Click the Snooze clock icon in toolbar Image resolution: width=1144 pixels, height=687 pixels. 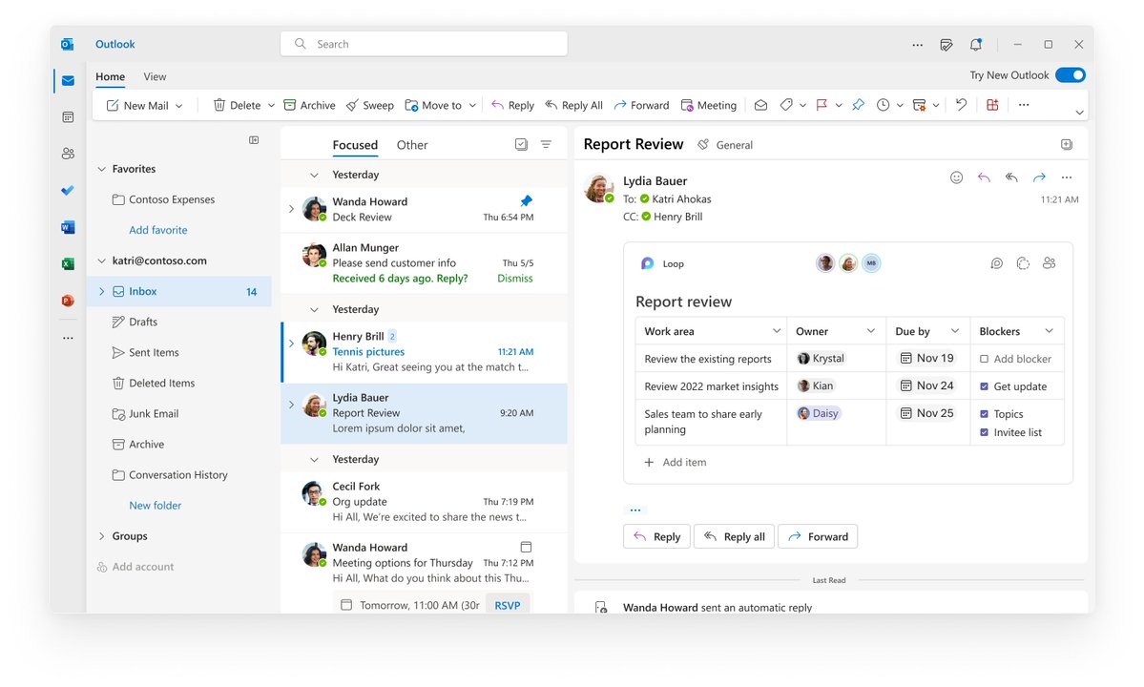[883, 105]
